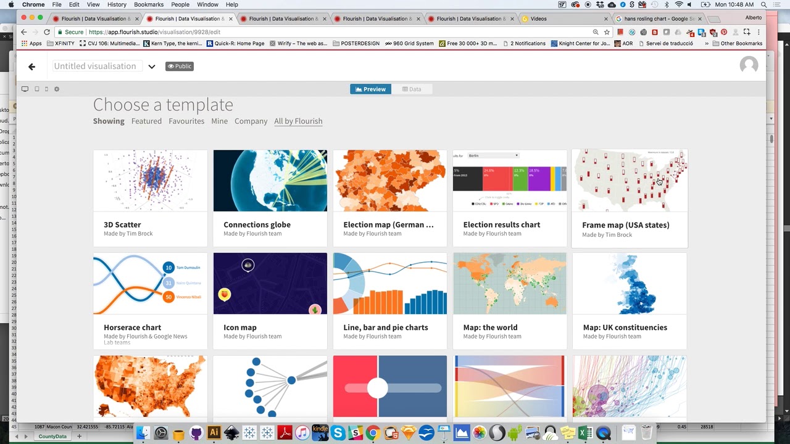This screenshot has height=444, width=790.
Task: Show Company templates
Action: click(251, 121)
